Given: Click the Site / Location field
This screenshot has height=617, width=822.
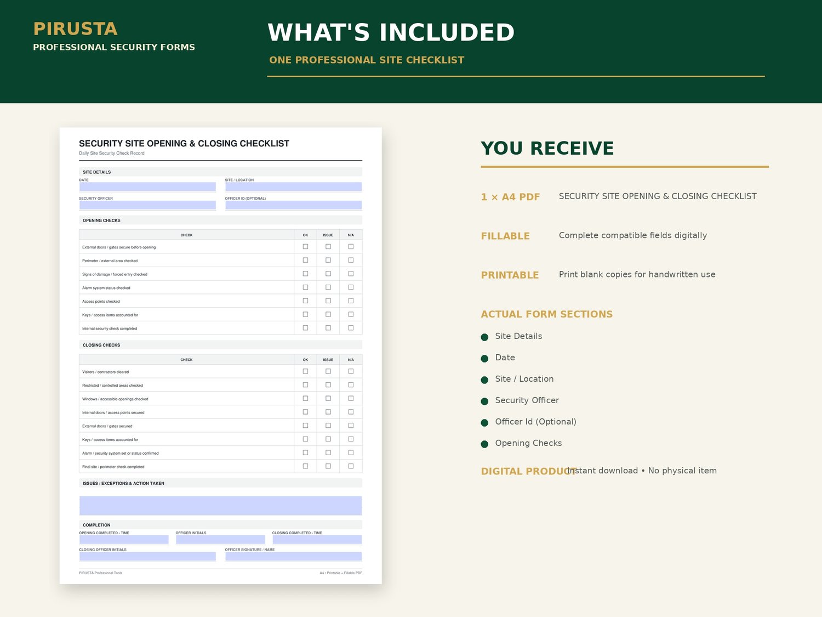Looking at the screenshot, I should pos(293,186).
